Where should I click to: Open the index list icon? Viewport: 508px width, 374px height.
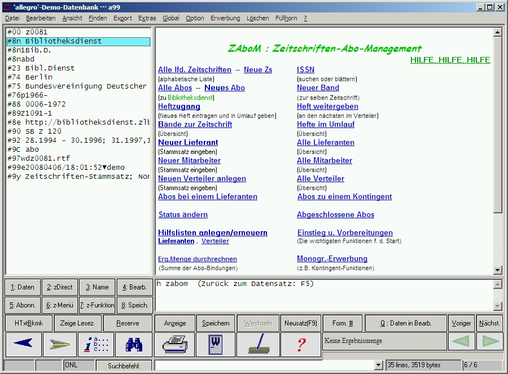point(96,345)
